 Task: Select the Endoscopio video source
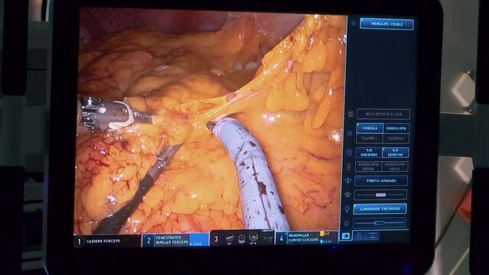pos(396,128)
